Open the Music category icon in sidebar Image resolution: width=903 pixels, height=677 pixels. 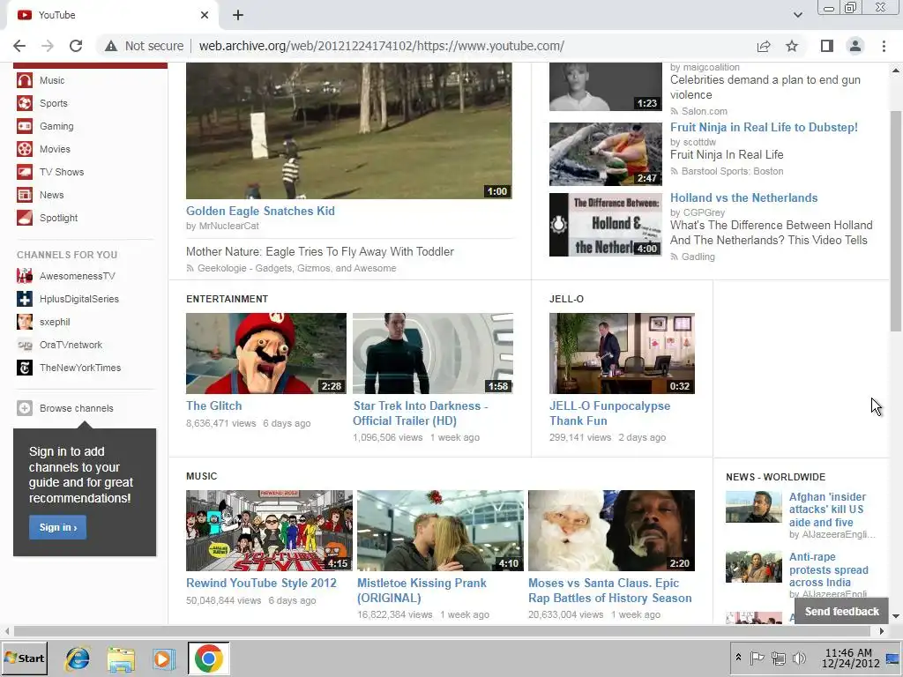click(x=24, y=80)
